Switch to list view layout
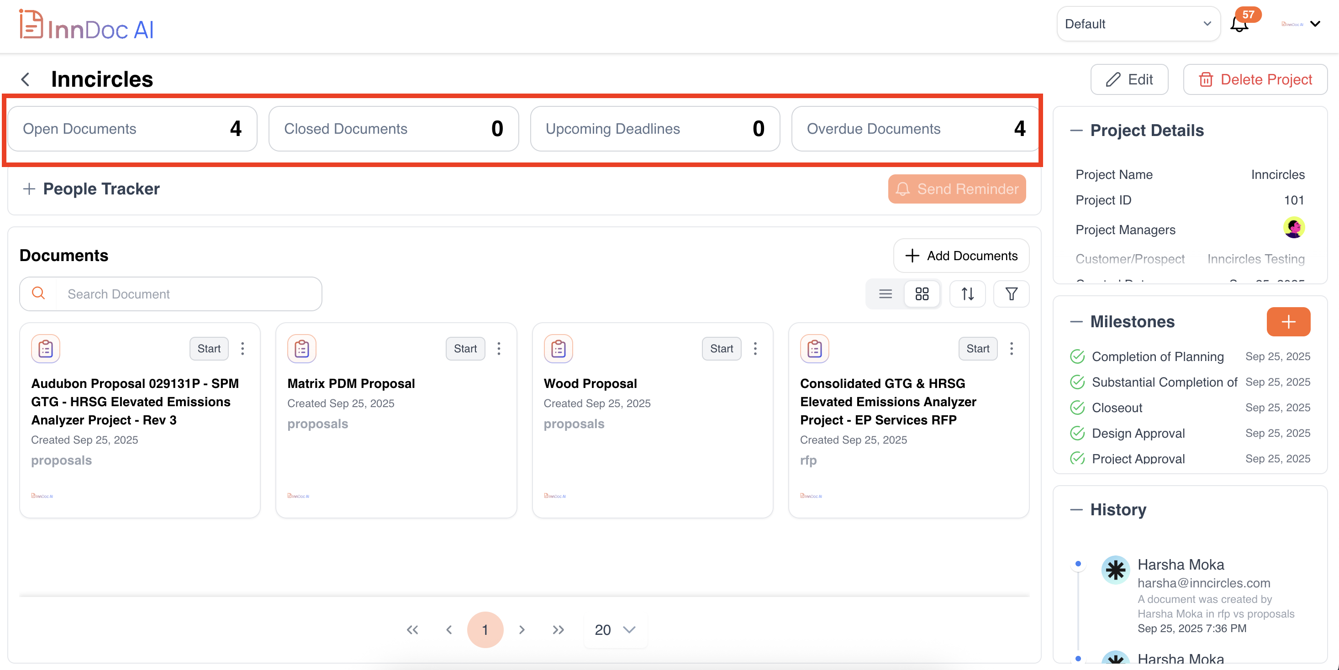The width and height of the screenshot is (1339, 670). [885, 294]
